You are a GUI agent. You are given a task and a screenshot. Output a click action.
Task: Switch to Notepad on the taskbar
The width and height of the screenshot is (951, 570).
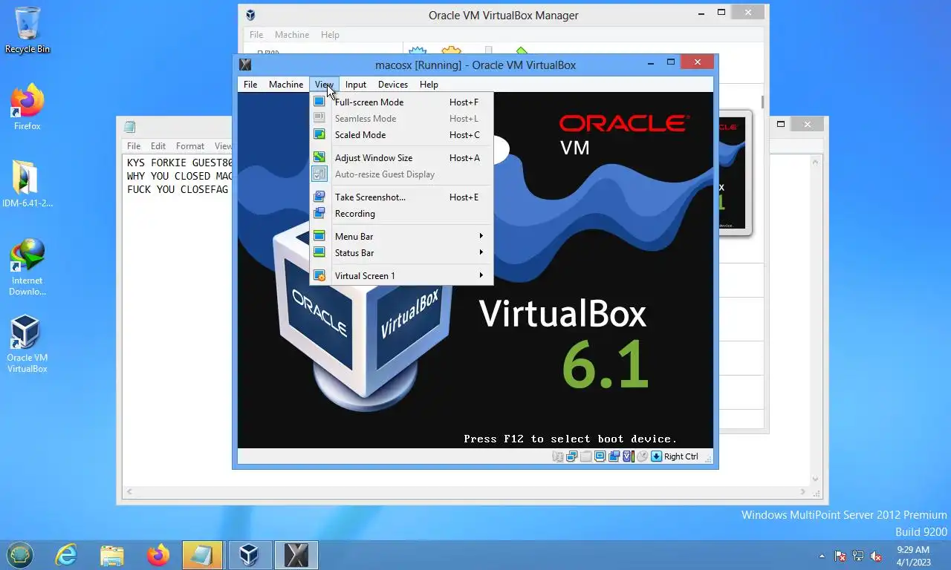[x=203, y=555]
